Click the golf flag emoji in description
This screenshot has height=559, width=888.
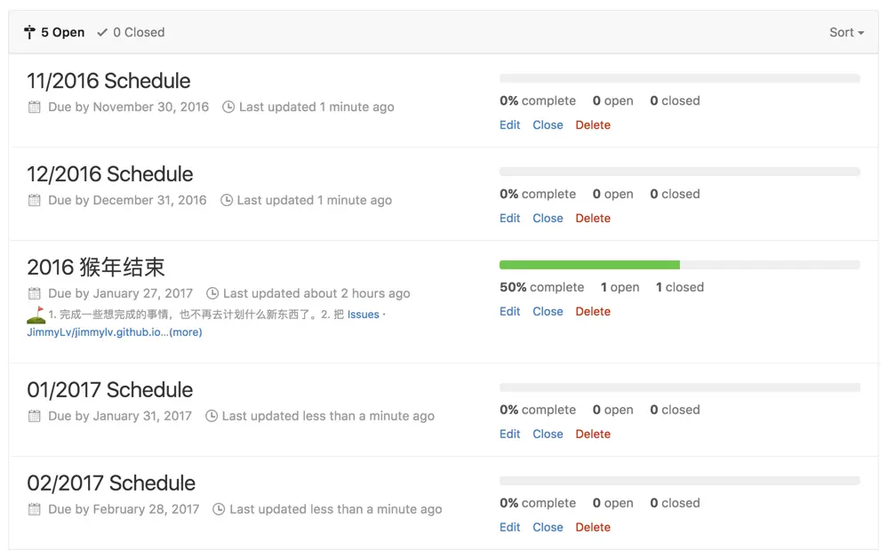tap(36, 315)
